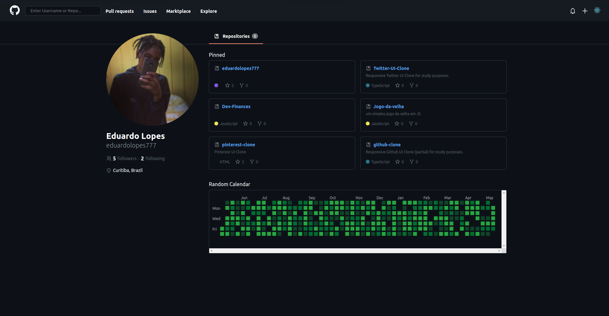Click fork icon on Twitter-UI-Clone card

[x=412, y=85]
